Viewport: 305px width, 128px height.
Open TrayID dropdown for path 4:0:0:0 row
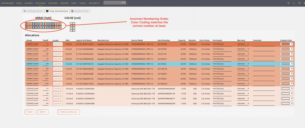point(46,49)
